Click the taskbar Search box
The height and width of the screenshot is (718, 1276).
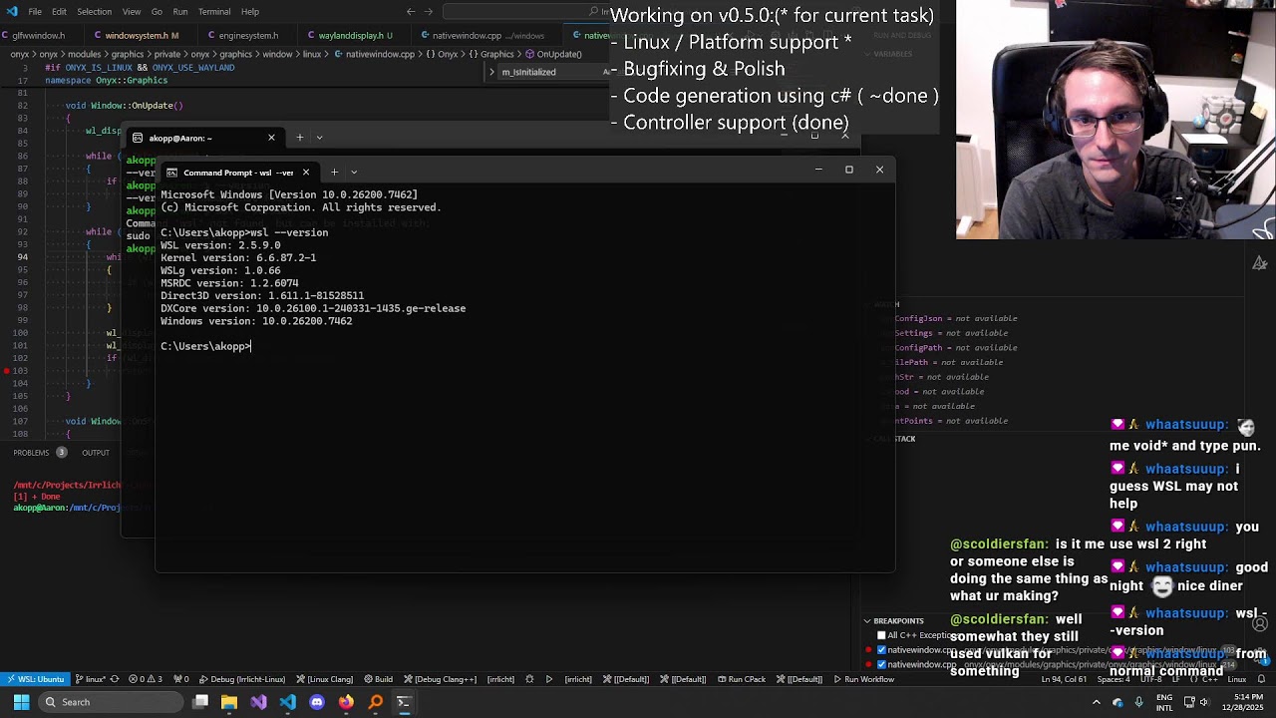110,702
